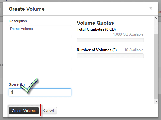The image size is (161, 120).
Task: Click the Total Gigabytes quota bar
Action: pyautogui.click(x=110, y=40)
